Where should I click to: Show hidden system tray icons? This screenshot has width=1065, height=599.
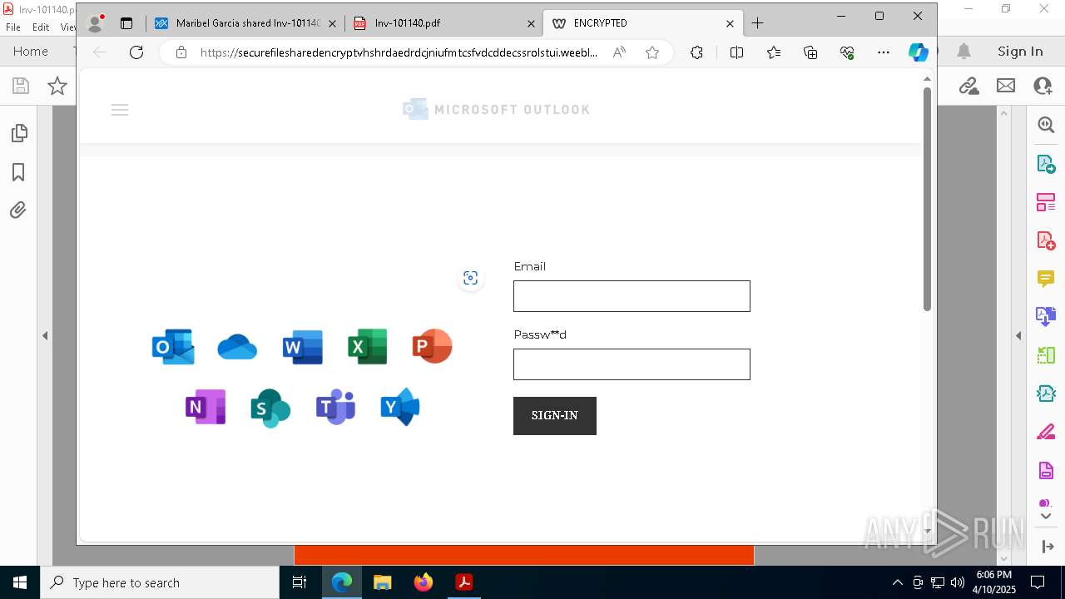tap(897, 582)
